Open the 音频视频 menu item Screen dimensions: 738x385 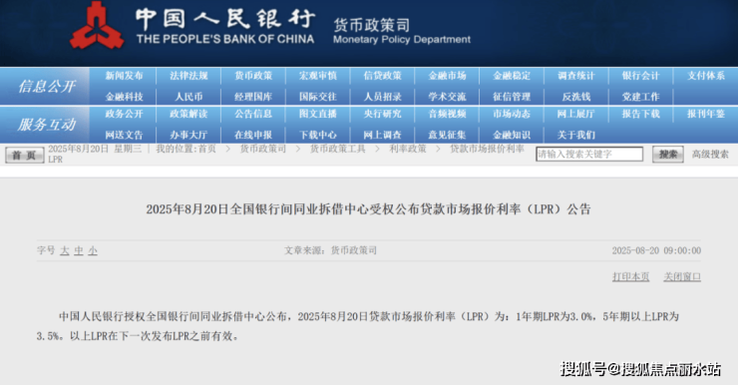[447, 114]
